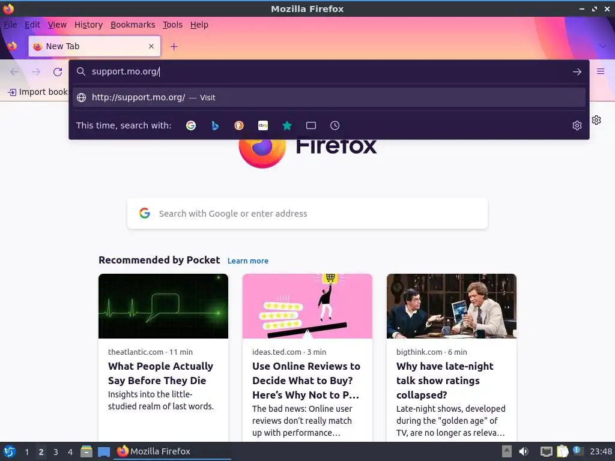Search this time with eBay icon
The width and height of the screenshot is (615, 461).
[x=263, y=125]
